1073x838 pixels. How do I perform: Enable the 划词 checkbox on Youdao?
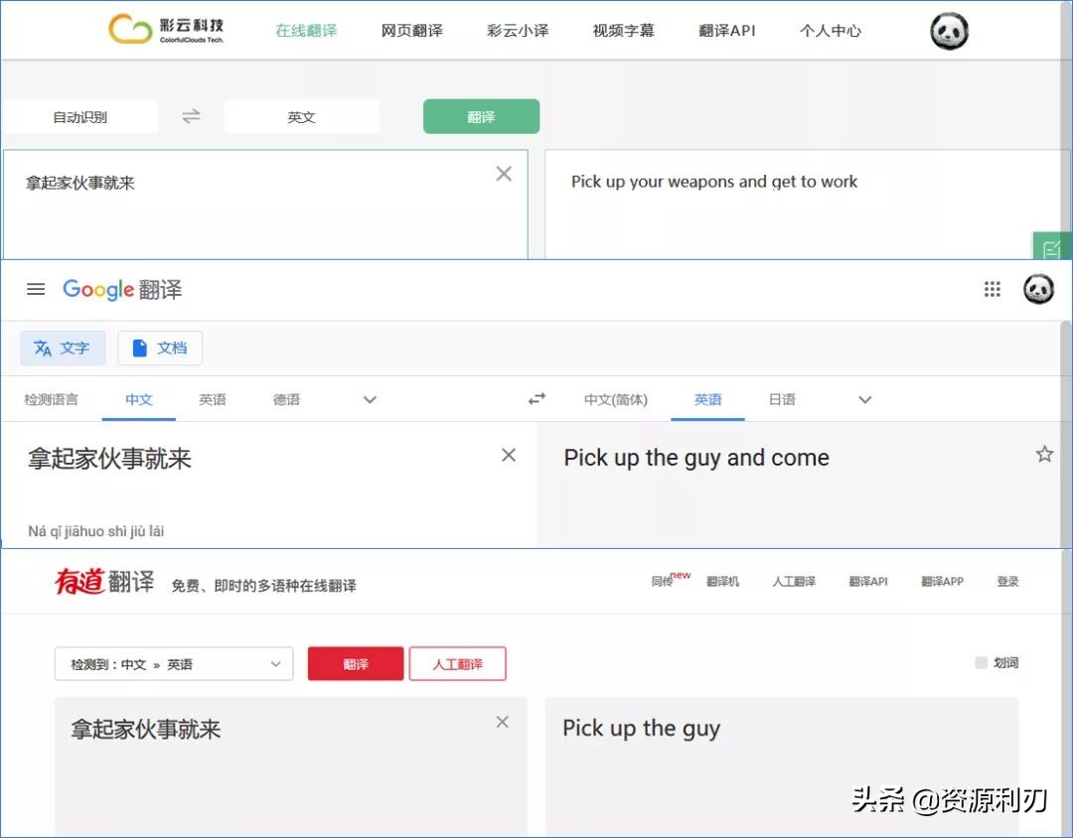click(980, 663)
